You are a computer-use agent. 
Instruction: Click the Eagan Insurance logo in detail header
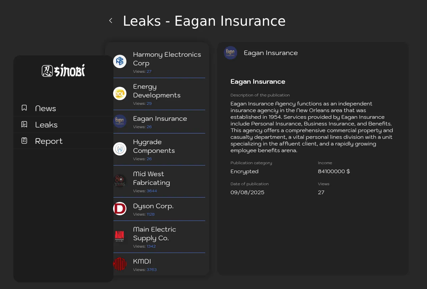(x=231, y=53)
